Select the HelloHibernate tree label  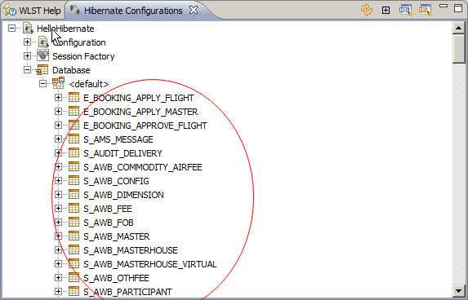point(65,29)
